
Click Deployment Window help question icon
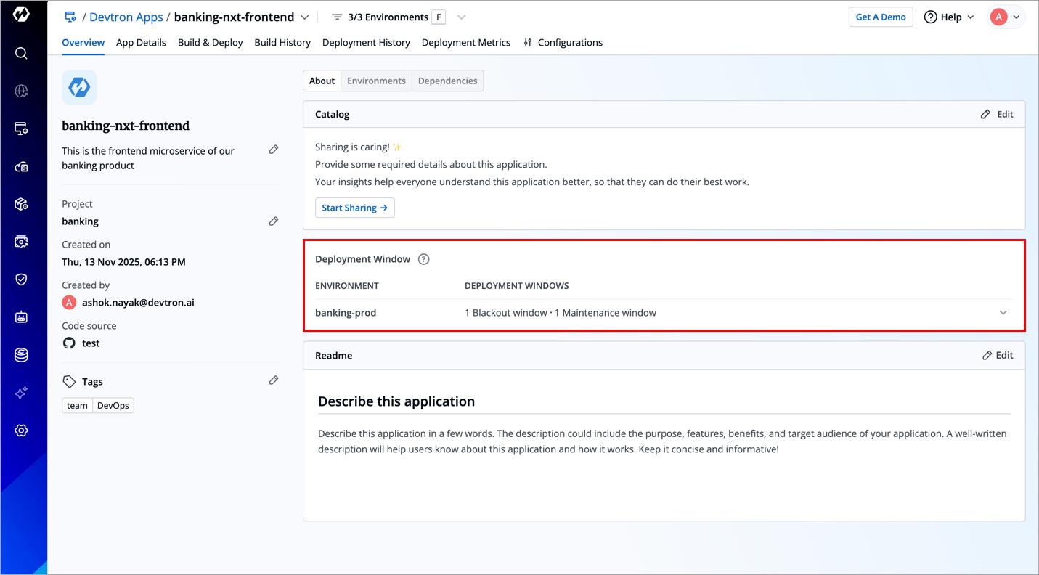coord(424,259)
